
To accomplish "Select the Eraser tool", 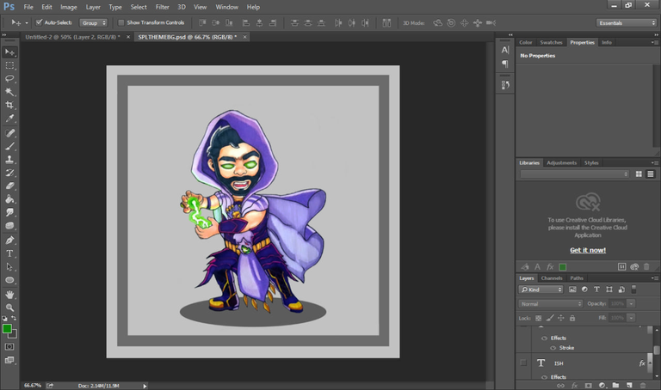I will (9, 186).
